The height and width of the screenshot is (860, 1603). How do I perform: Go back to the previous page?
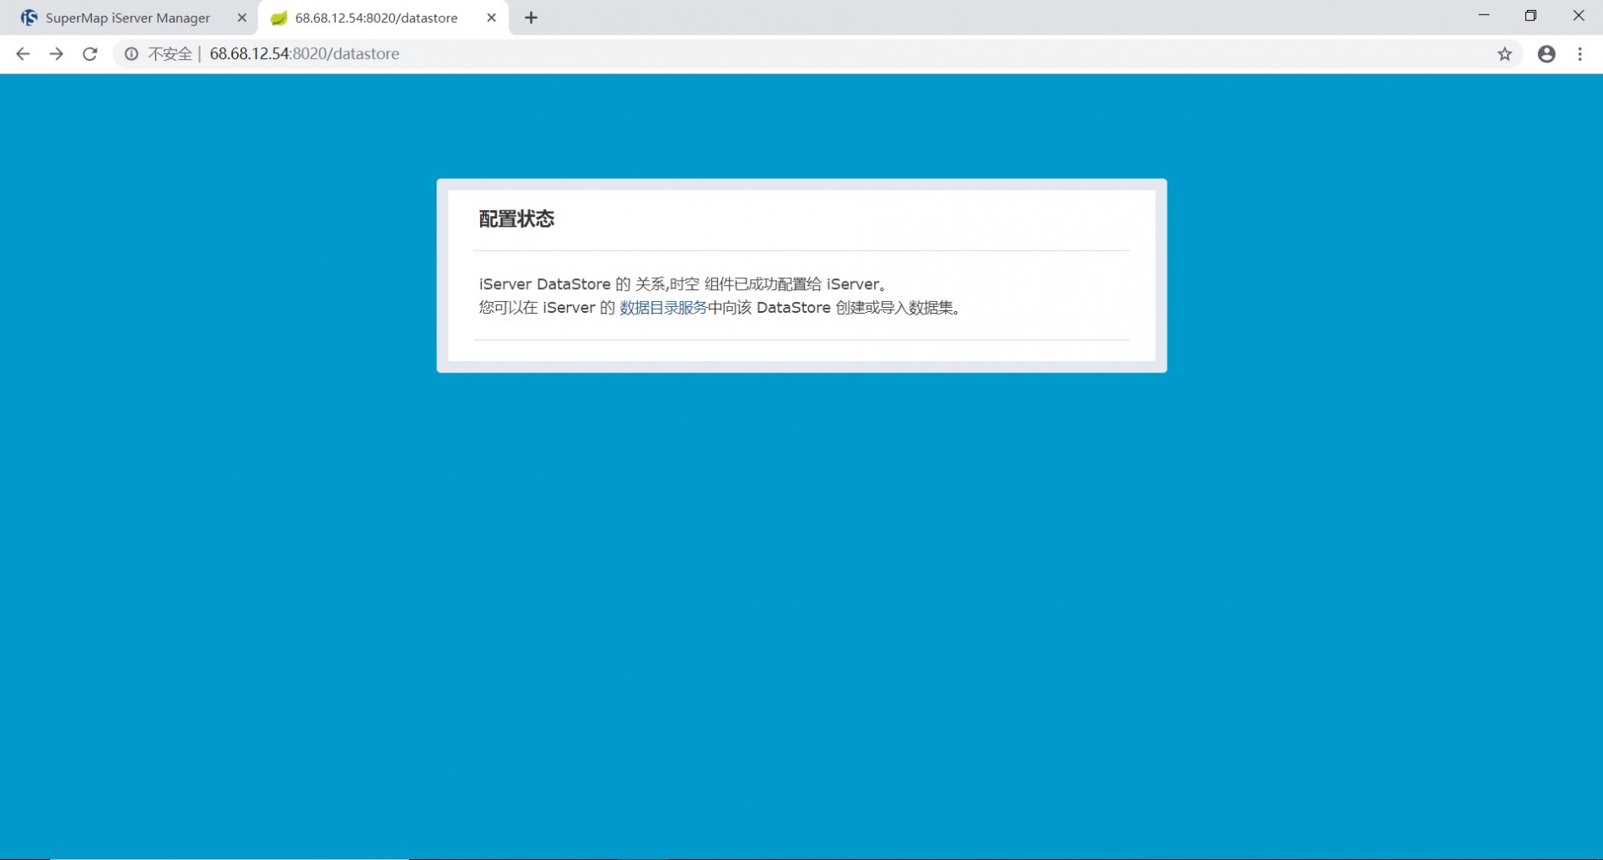(x=23, y=54)
